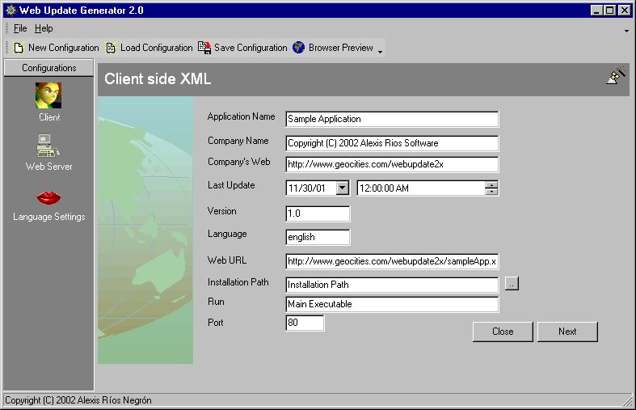The image size is (636, 410).
Task: Open the Help menu
Action: click(x=44, y=28)
